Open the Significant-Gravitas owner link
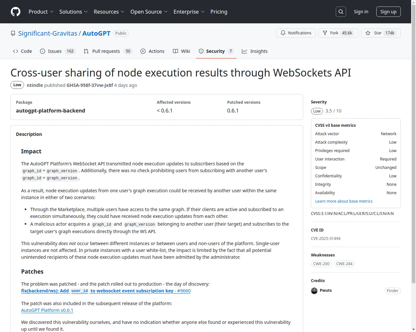 (x=48, y=33)
